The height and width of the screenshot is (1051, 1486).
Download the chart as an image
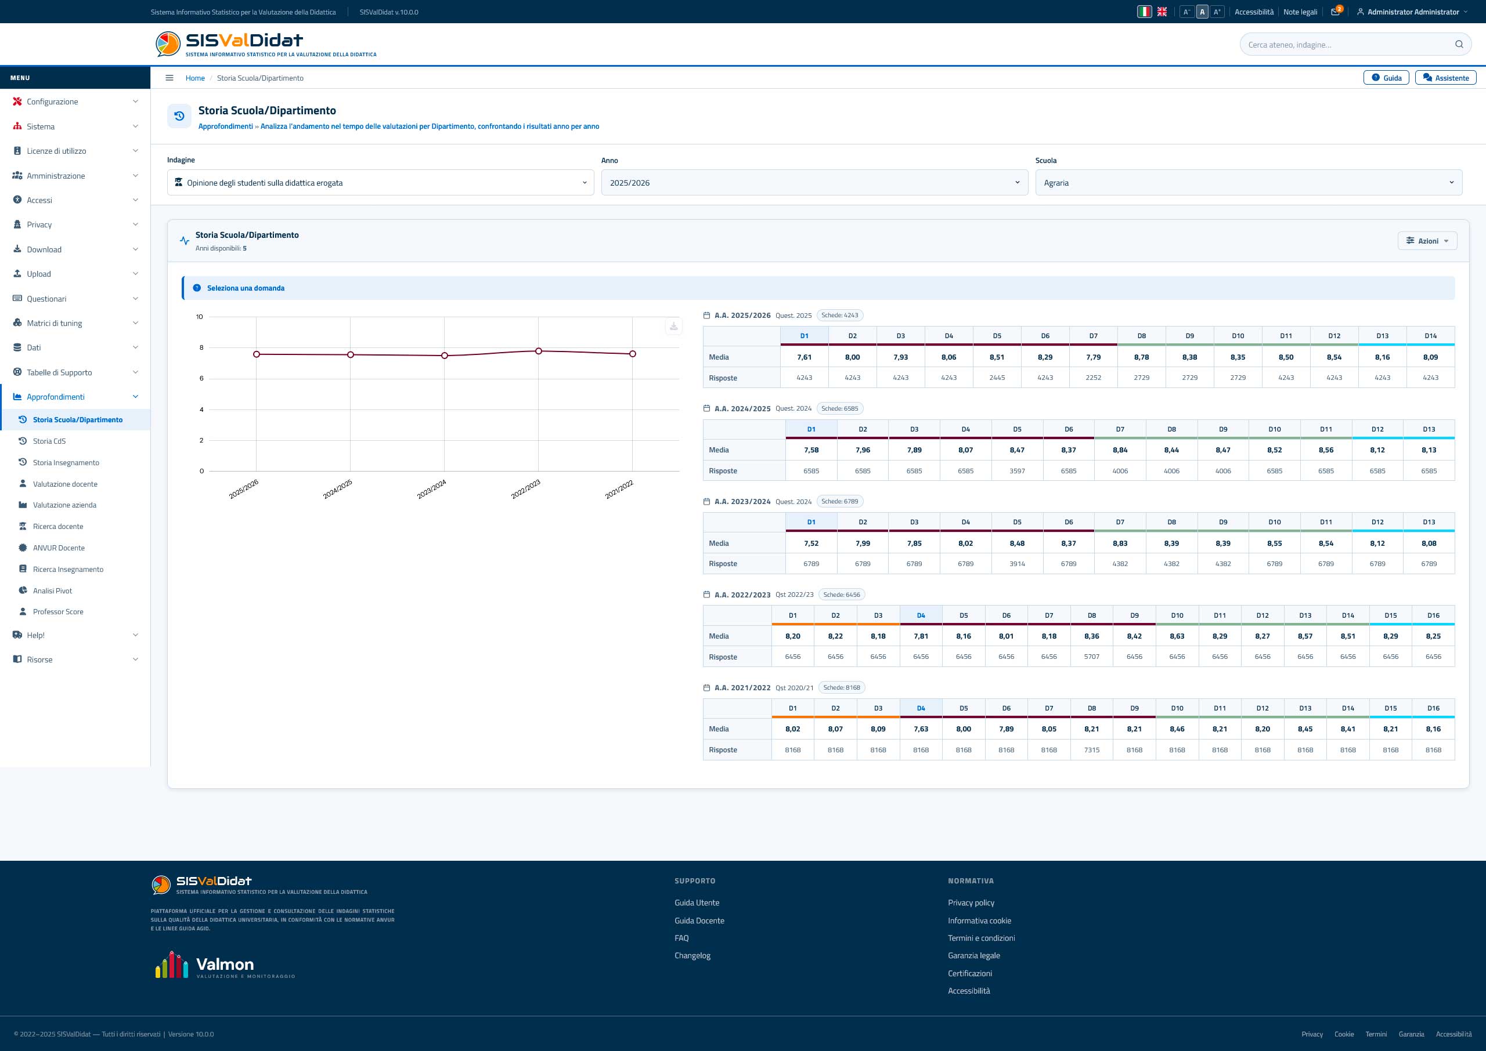(x=673, y=326)
